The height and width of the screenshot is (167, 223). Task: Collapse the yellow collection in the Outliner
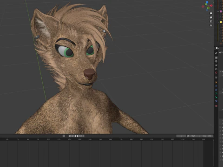218,22
